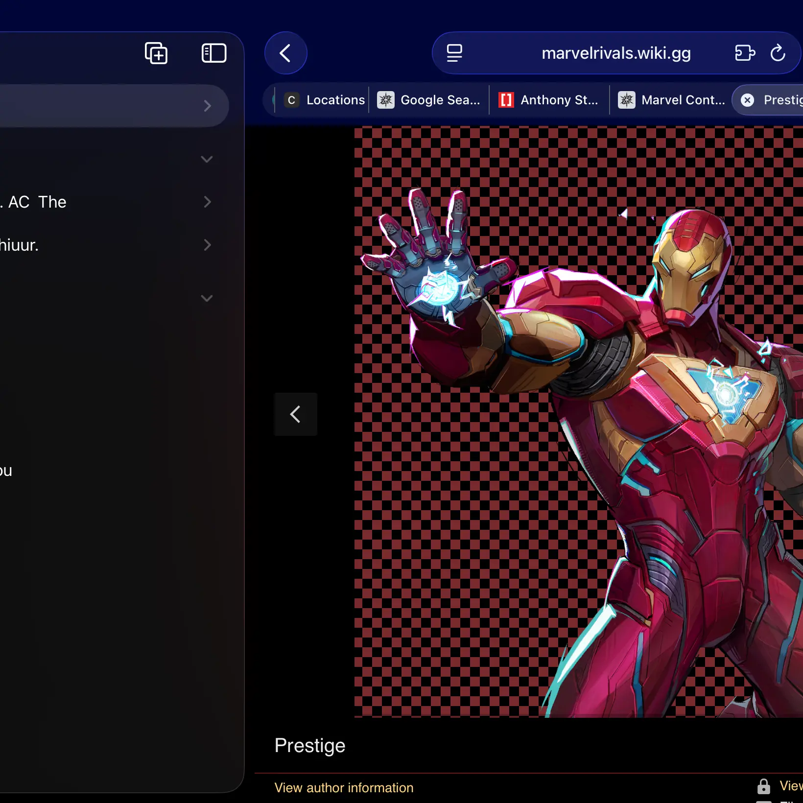Open the highlighted sidebar row chevron
Image resolution: width=803 pixels, height=803 pixels.
pyautogui.click(x=207, y=106)
